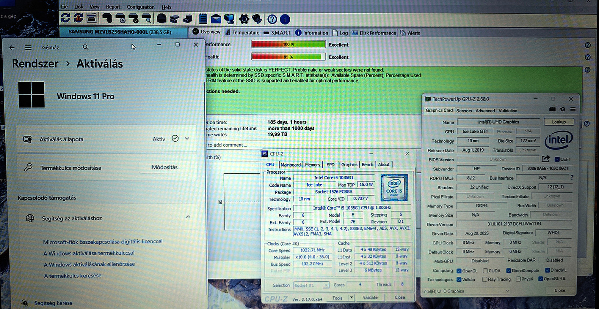This screenshot has height=309, width=599.
Task: Click the question mark help icon in toolbar
Action: tap(272, 20)
